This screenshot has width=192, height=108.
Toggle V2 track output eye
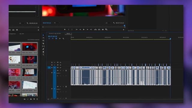[x=60, y=65]
